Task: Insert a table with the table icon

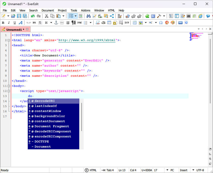Action: click(x=135, y=23)
